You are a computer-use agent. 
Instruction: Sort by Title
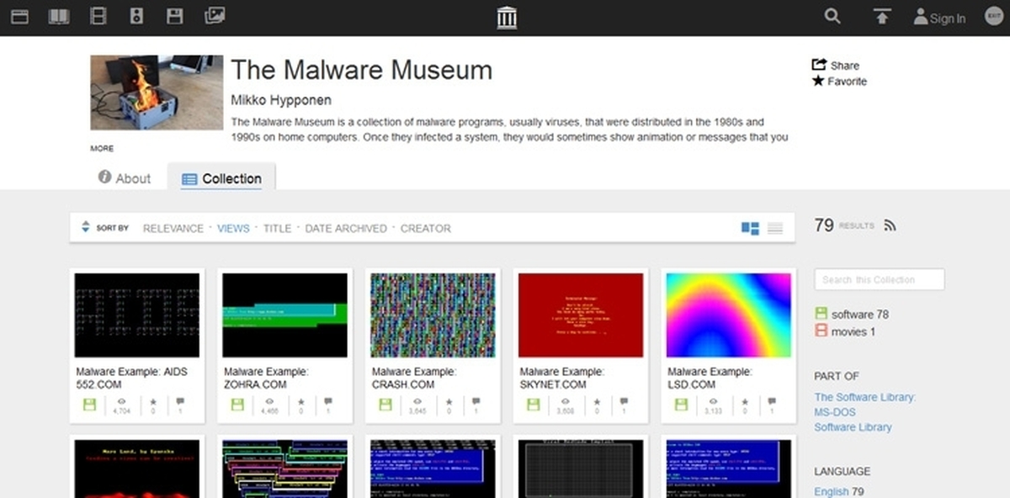tap(277, 228)
